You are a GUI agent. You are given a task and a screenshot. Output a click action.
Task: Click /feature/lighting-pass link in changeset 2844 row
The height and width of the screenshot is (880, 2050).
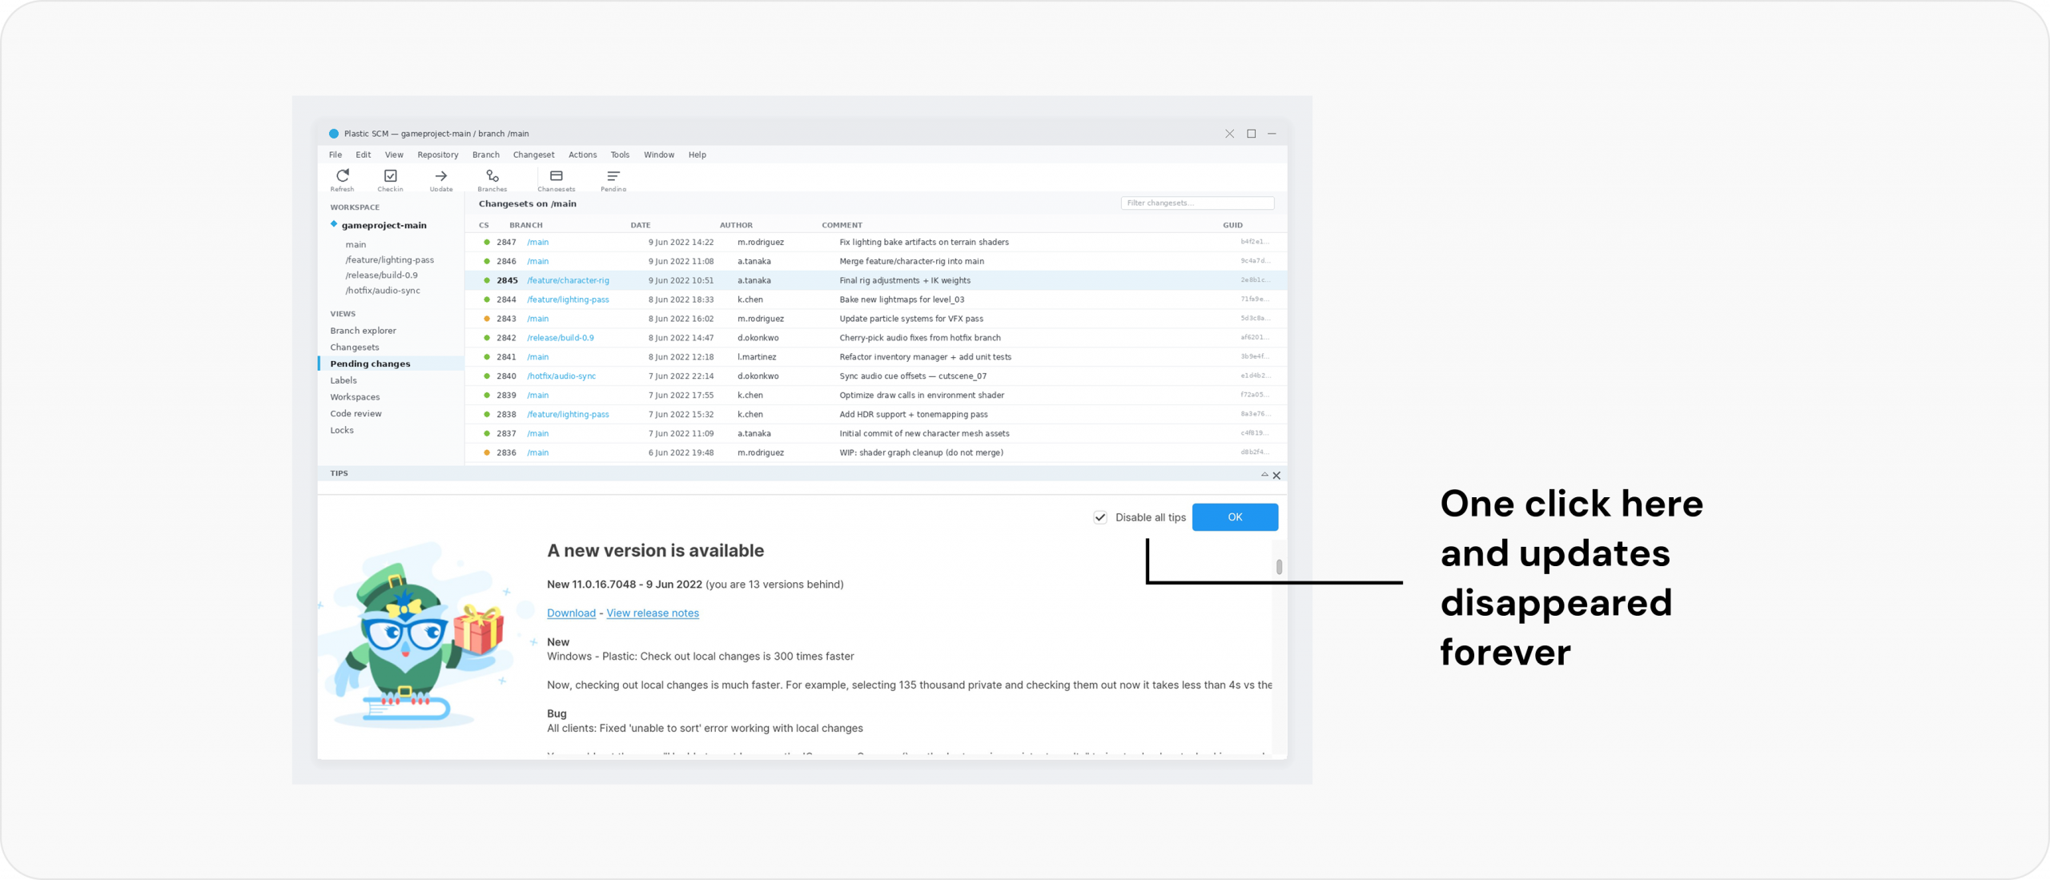click(x=568, y=299)
